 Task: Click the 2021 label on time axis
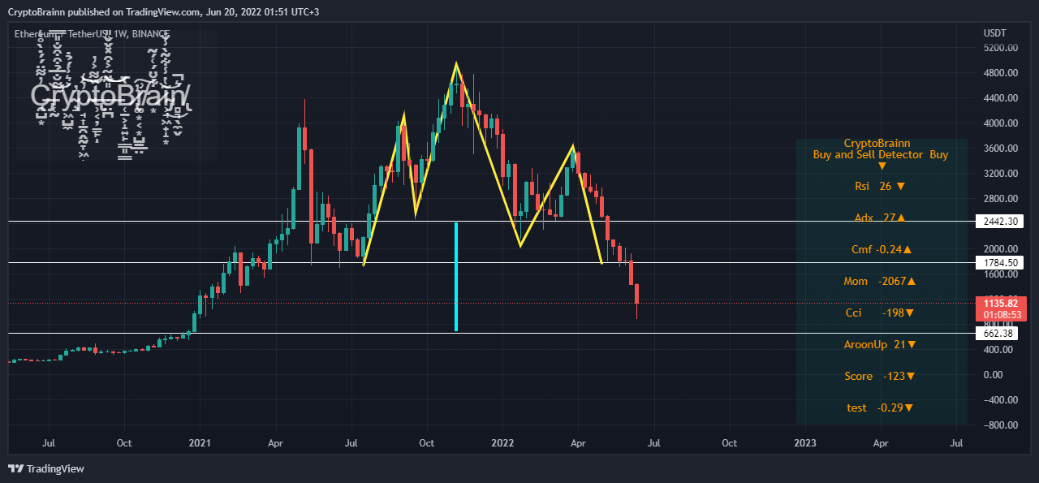[x=200, y=443]
